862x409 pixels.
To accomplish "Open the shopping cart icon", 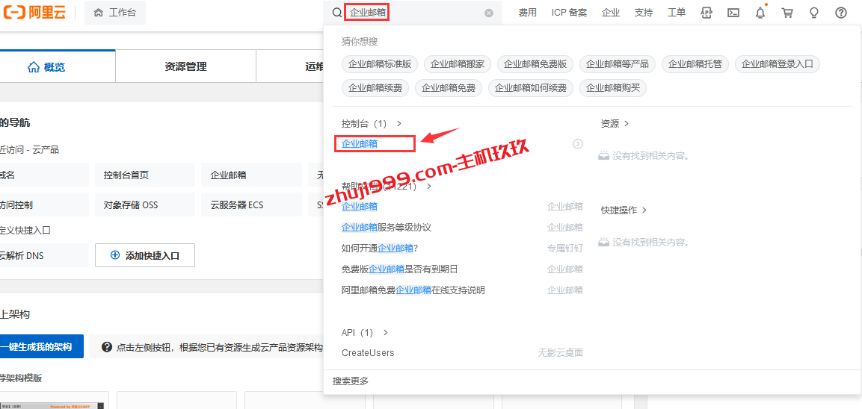I will (787, 13).
